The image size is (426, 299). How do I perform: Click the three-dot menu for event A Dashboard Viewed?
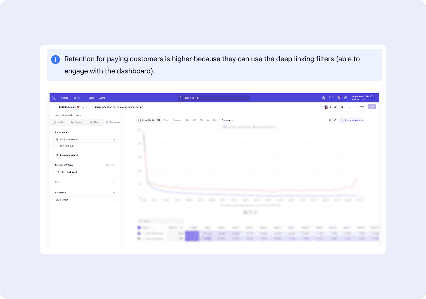tap(114, 140)
